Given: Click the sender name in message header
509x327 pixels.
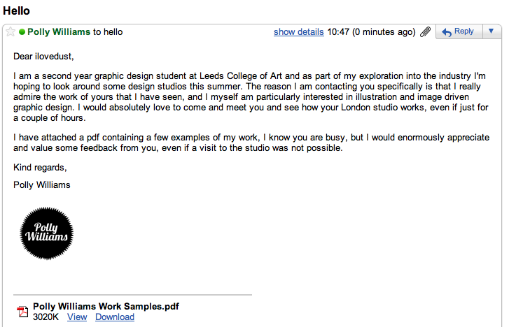Looking at the screenshot, I should pos(60,32).
